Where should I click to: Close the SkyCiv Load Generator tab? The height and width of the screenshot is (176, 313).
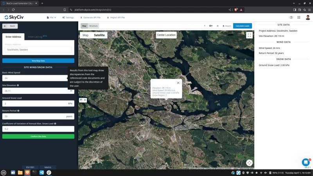point(36,3)
